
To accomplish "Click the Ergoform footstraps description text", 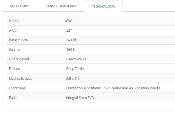I will tap(113, 88).
